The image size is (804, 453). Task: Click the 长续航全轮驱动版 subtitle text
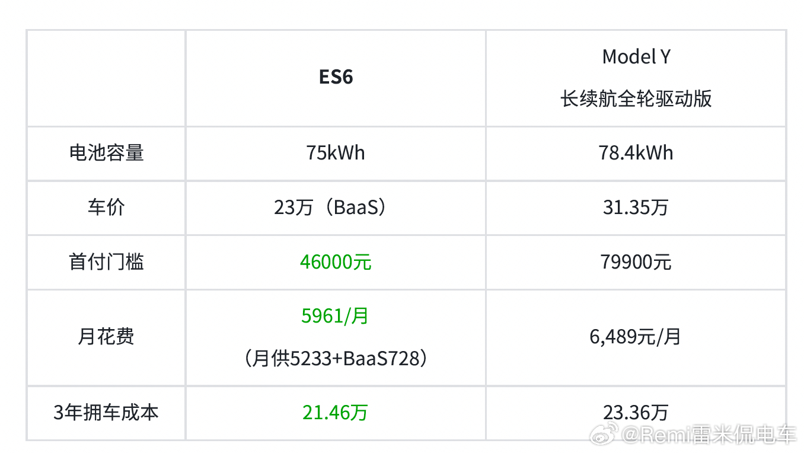tap(636, 98)
